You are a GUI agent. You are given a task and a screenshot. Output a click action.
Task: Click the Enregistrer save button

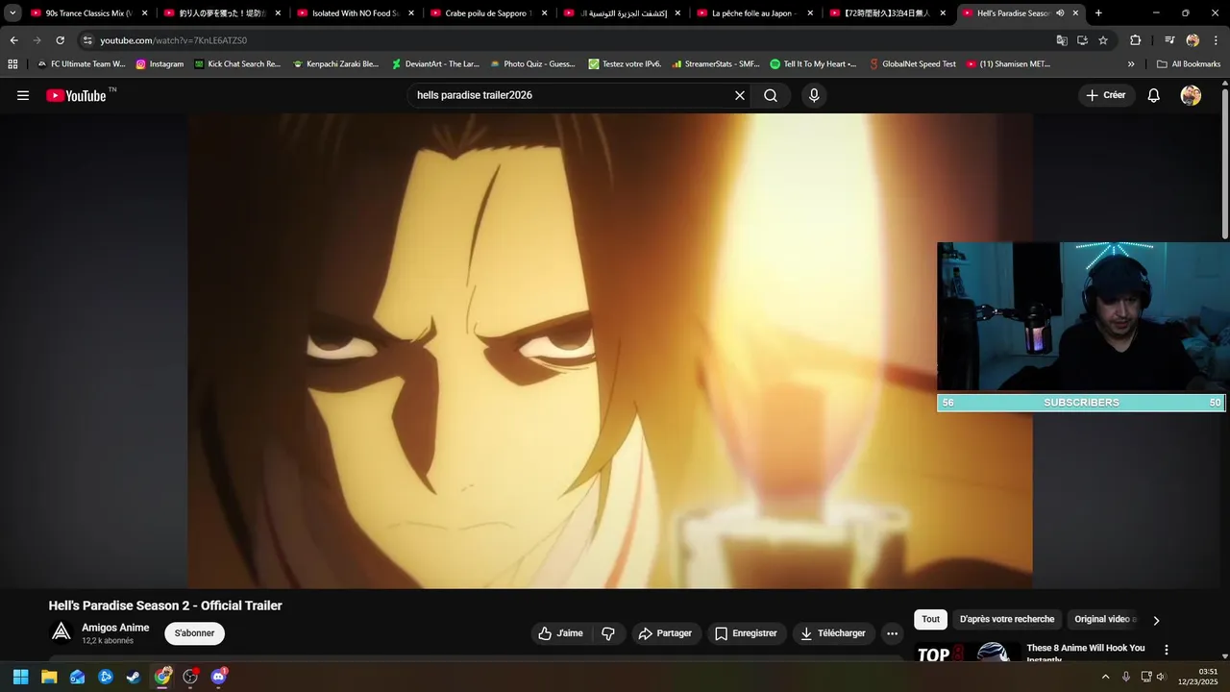[x=746, y=633]
